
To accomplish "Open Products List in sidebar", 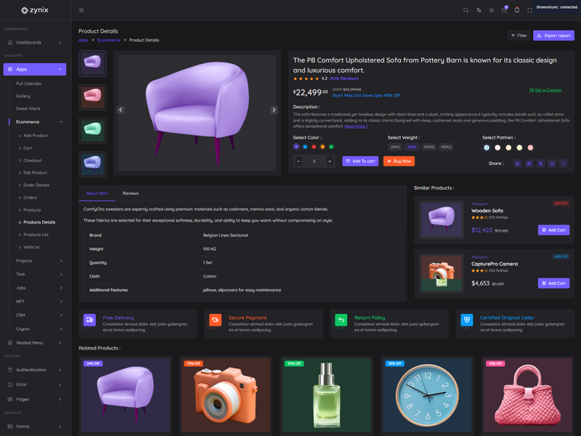I will click(36, 235).
